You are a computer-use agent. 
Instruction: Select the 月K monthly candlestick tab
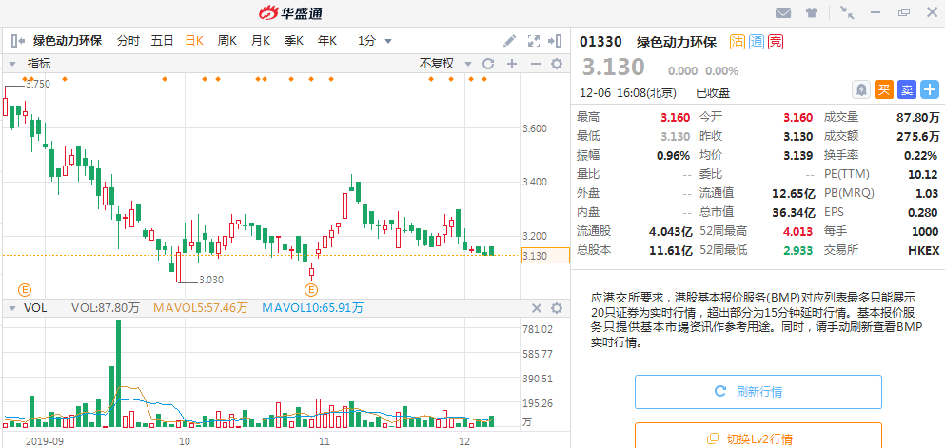coord(261,41)
